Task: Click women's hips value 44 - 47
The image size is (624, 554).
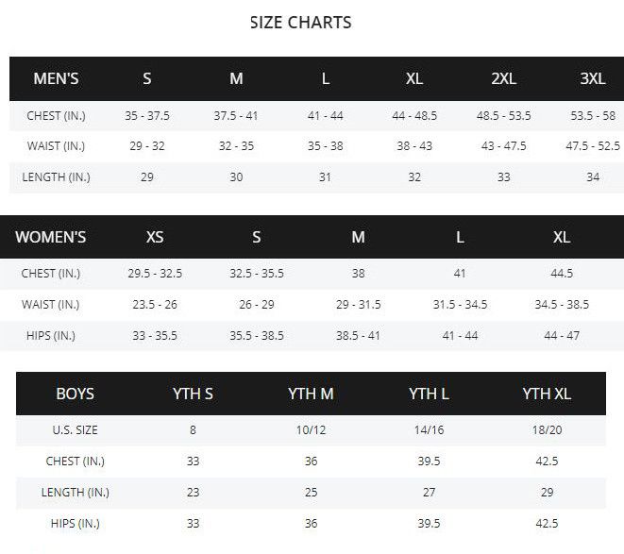Action: click(x=562, y=336)
